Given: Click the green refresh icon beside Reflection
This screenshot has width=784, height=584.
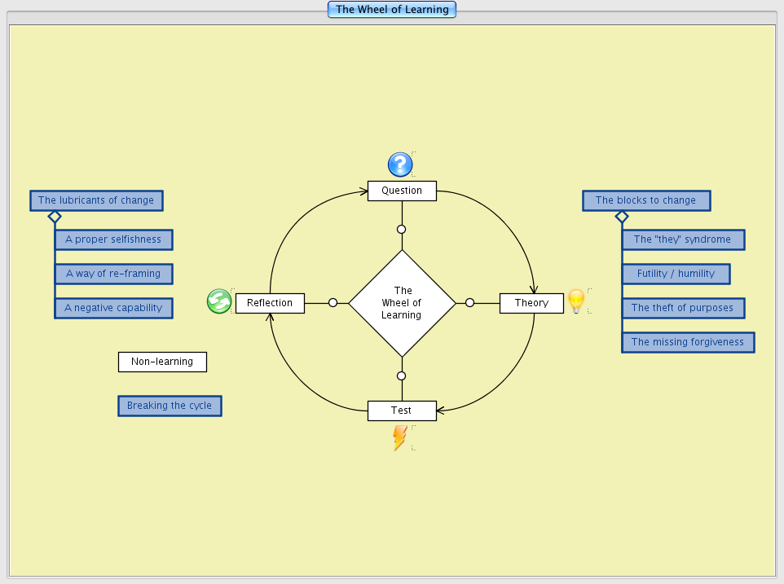Looking at the screenshot, I should [219, 301].
